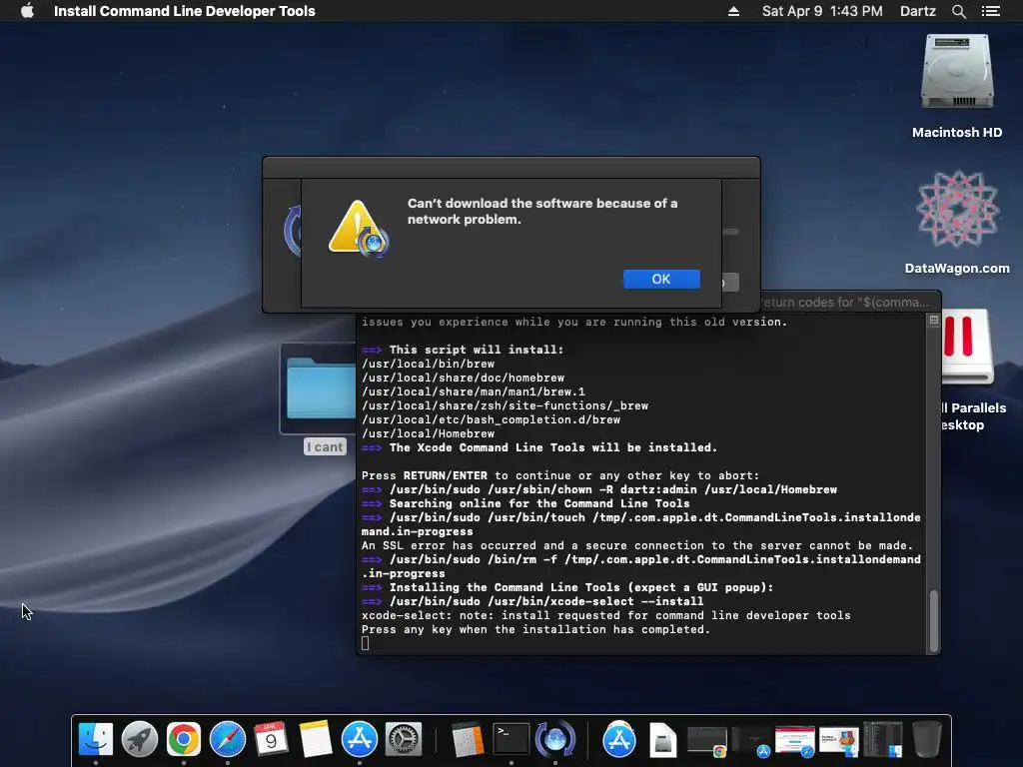Open the disk image document in Dock
This screenshot has height=767, width=1023.
663,741
